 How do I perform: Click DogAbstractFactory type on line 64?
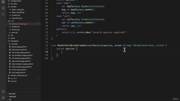point(93,6)
